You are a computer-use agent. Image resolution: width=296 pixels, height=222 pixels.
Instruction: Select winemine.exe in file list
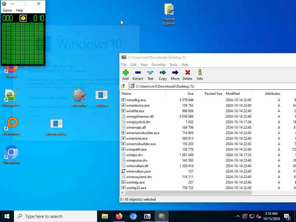tap(208, 138)
